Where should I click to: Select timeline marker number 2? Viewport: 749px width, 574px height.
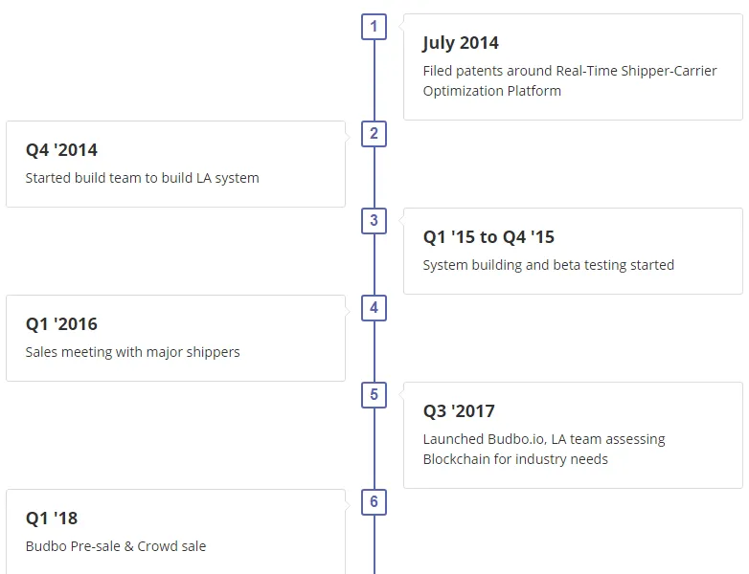pyautogui.click(x=374, y=134)
